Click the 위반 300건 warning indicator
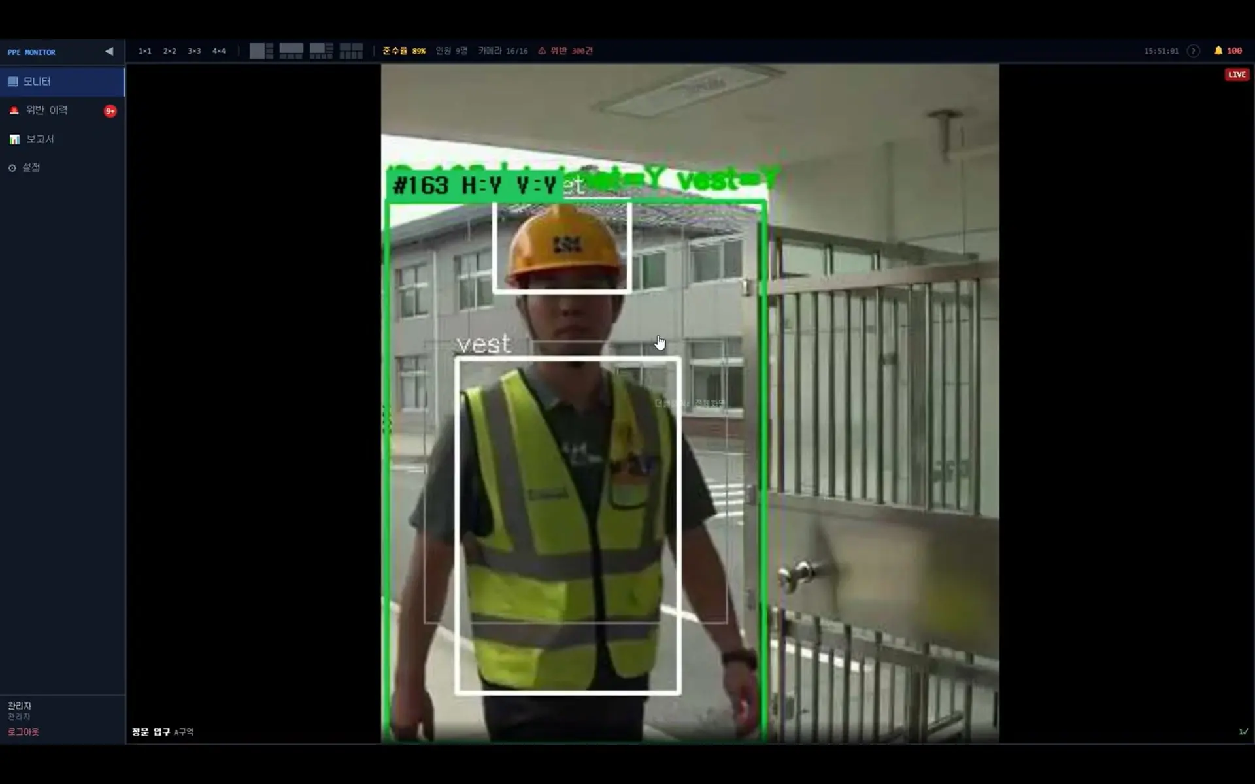The image size is (1255, 784). [x=565, y=51]
